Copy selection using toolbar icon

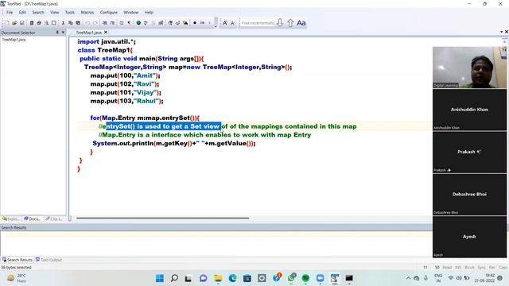coord(71,23)
